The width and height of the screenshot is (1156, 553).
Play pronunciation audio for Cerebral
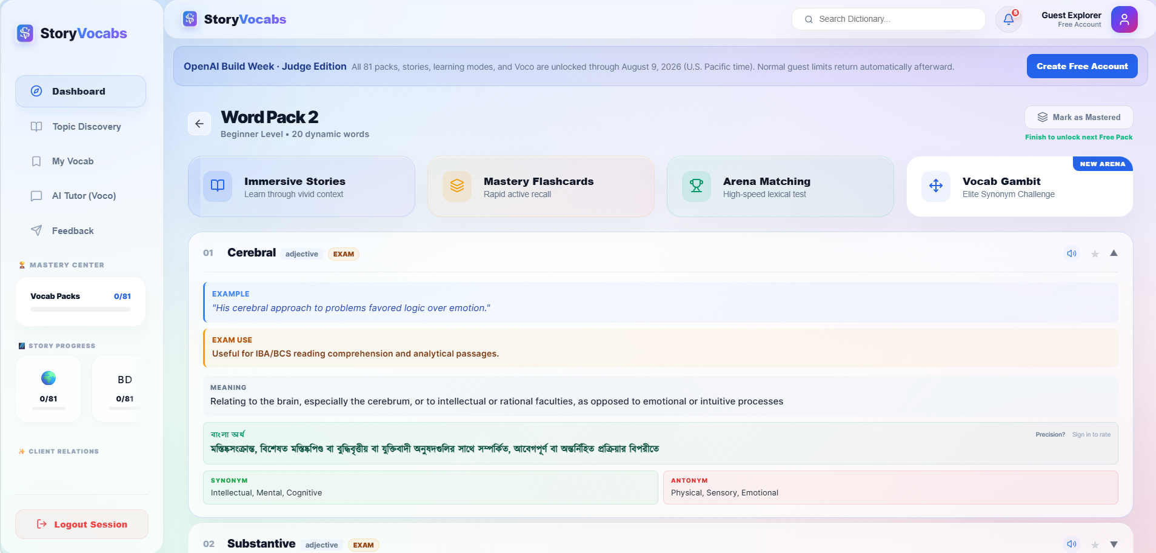point(1072,253)
